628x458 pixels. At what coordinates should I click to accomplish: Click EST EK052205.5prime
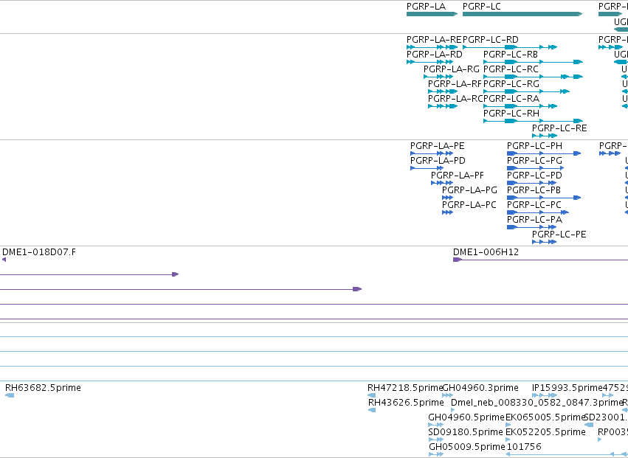pos(508,440)
